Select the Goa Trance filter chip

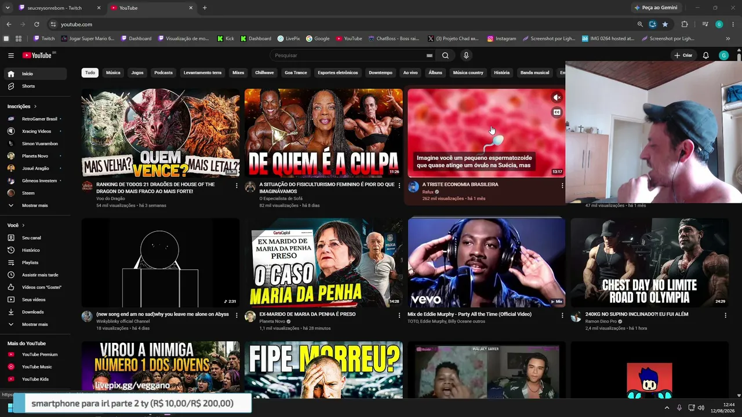coord(296,73)
